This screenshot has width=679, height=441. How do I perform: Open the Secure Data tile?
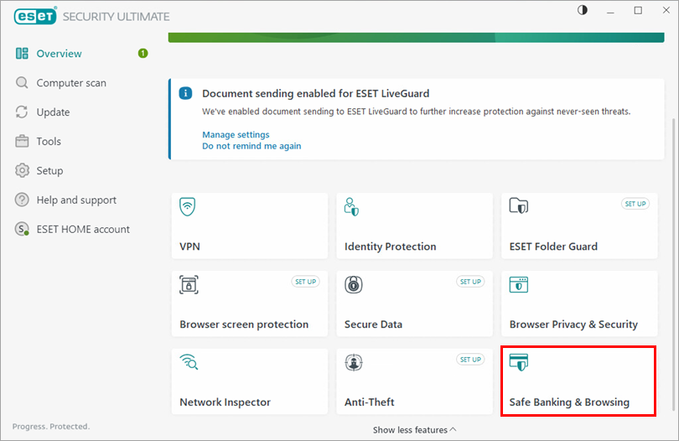coord(414,304)
